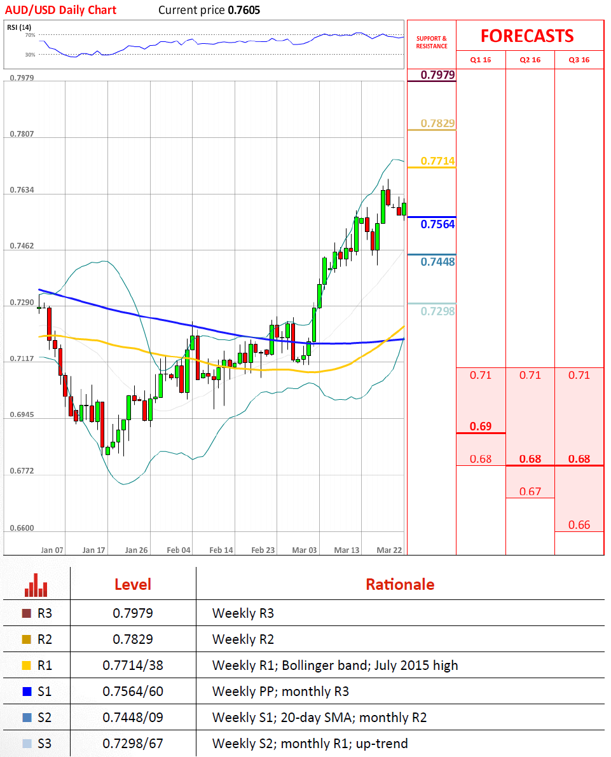611x757 pixels.
Task: Click the R2 gold color swatch
Action: click(x=27, y=639)
